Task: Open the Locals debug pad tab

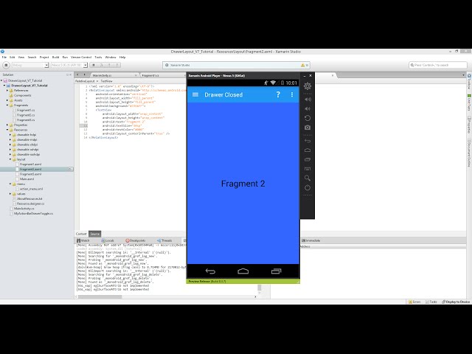Action: coord(108,240)
